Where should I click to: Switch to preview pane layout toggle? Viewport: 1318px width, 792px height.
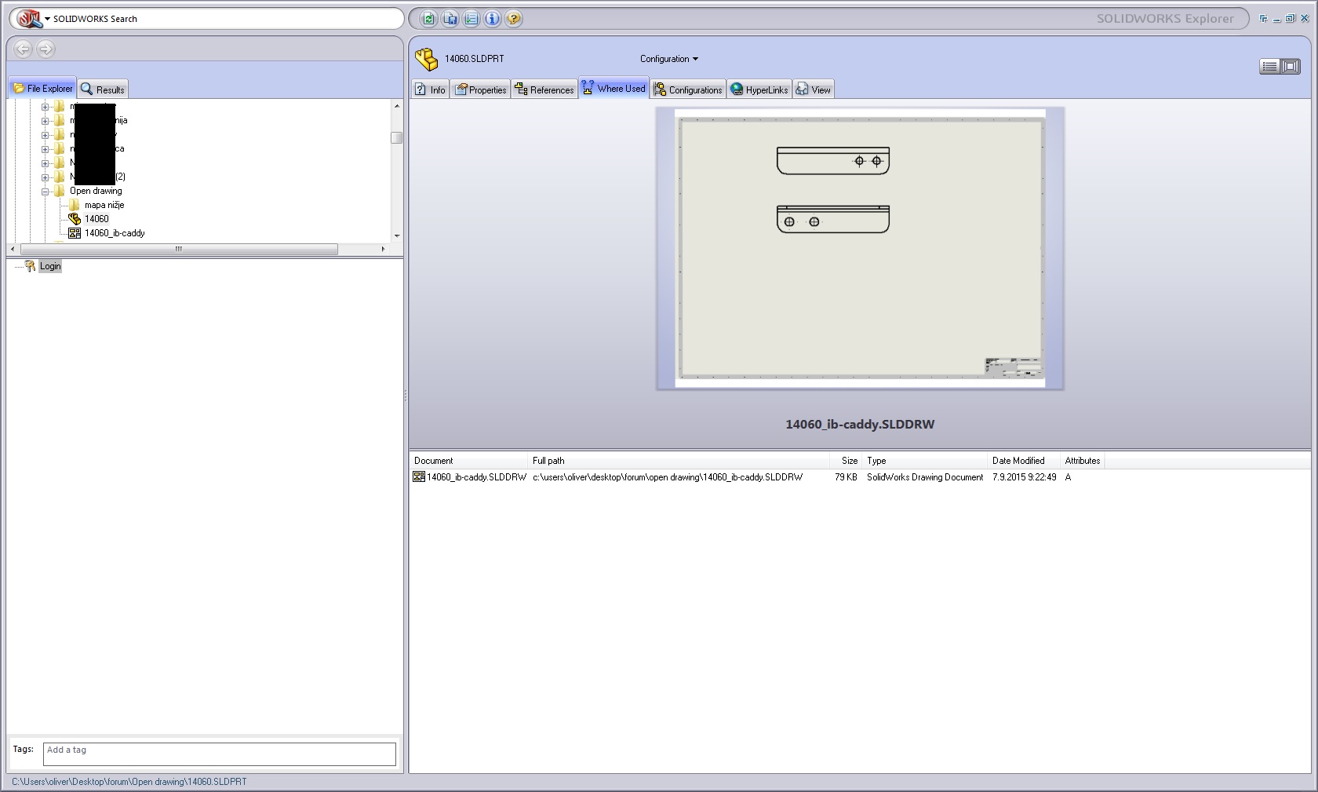pyautogui.click(x=1291, y=67)
